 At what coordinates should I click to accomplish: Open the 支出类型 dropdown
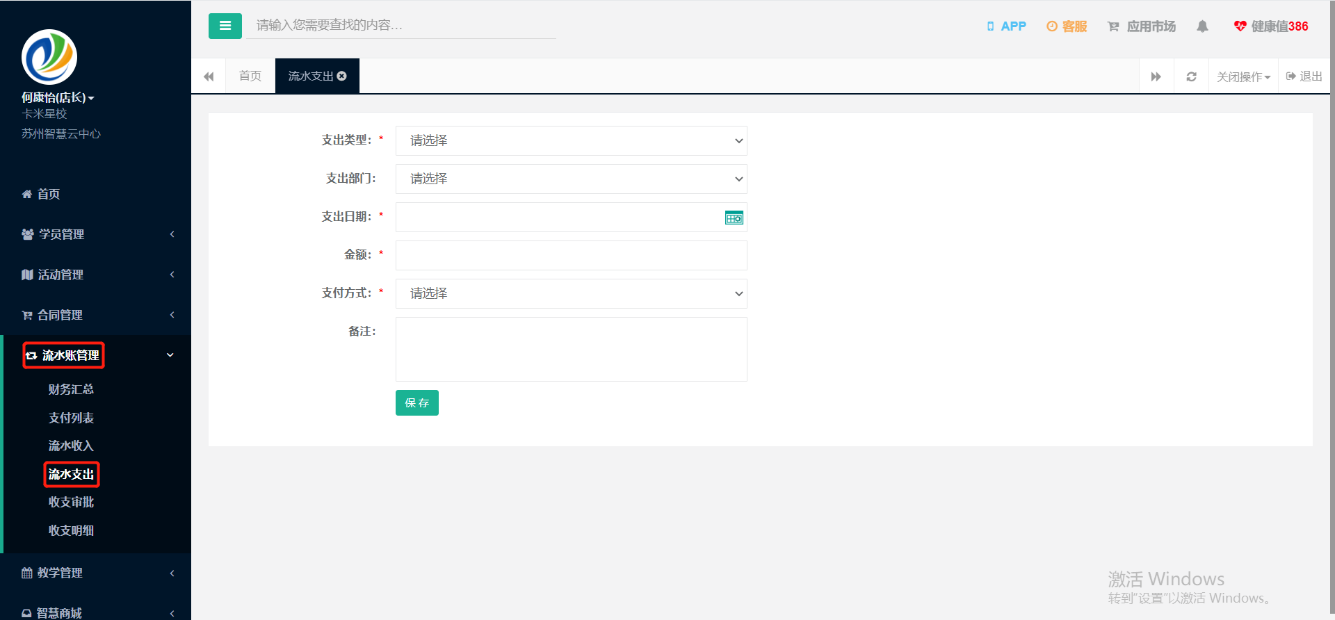coord(572,140)
